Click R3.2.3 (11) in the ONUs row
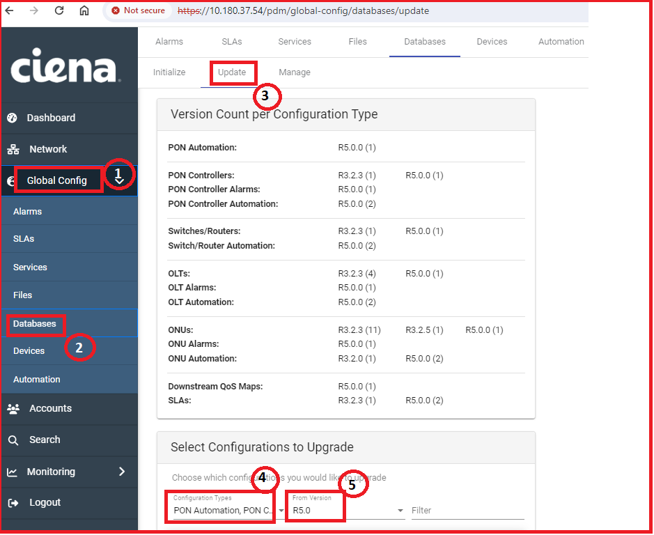This screenshot has height=535, width=654. coord(359,330)
